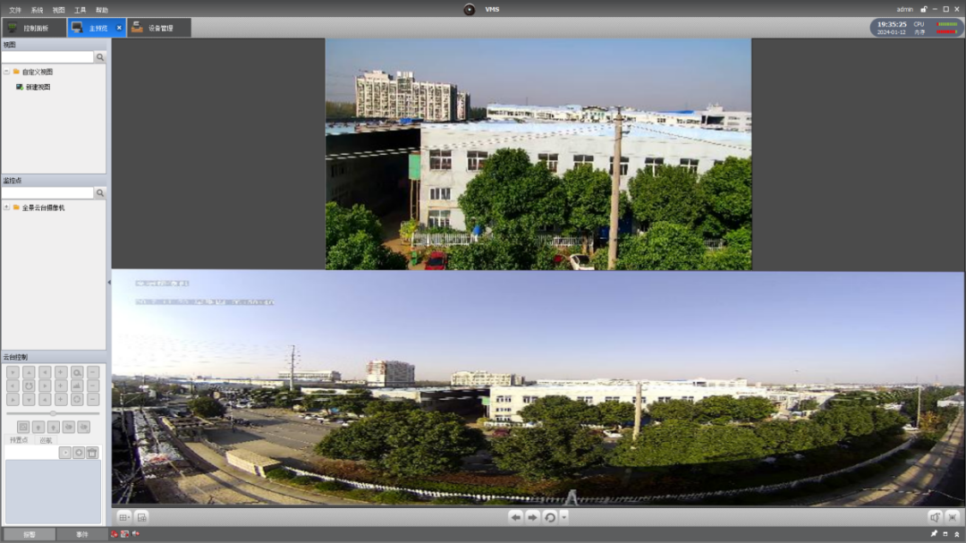Pan PTZ camera right
The image size is (966, 543).
[45, 386]
